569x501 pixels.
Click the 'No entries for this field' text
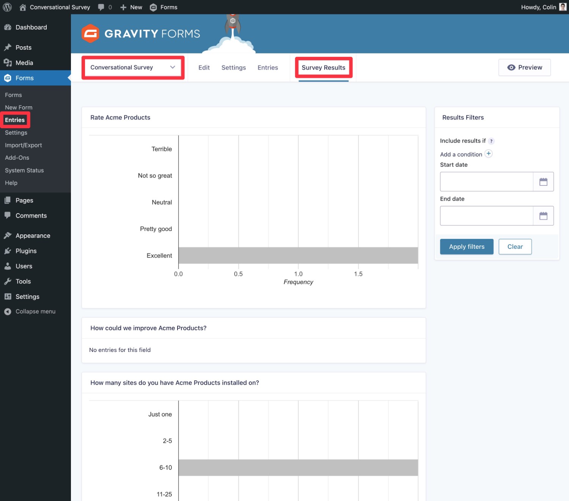pos(120,350)
